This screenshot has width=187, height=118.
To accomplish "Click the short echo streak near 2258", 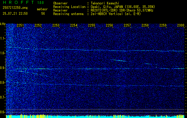I will 148,64.
